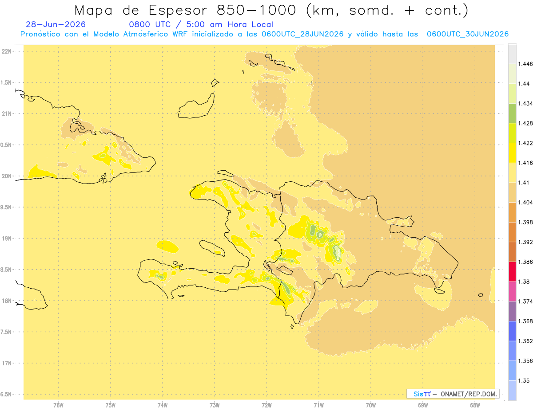Click the '1.416' colorbar value
The image size is (533, 411).
[x=525, y=163]
